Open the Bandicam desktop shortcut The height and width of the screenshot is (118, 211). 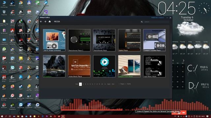4,106
